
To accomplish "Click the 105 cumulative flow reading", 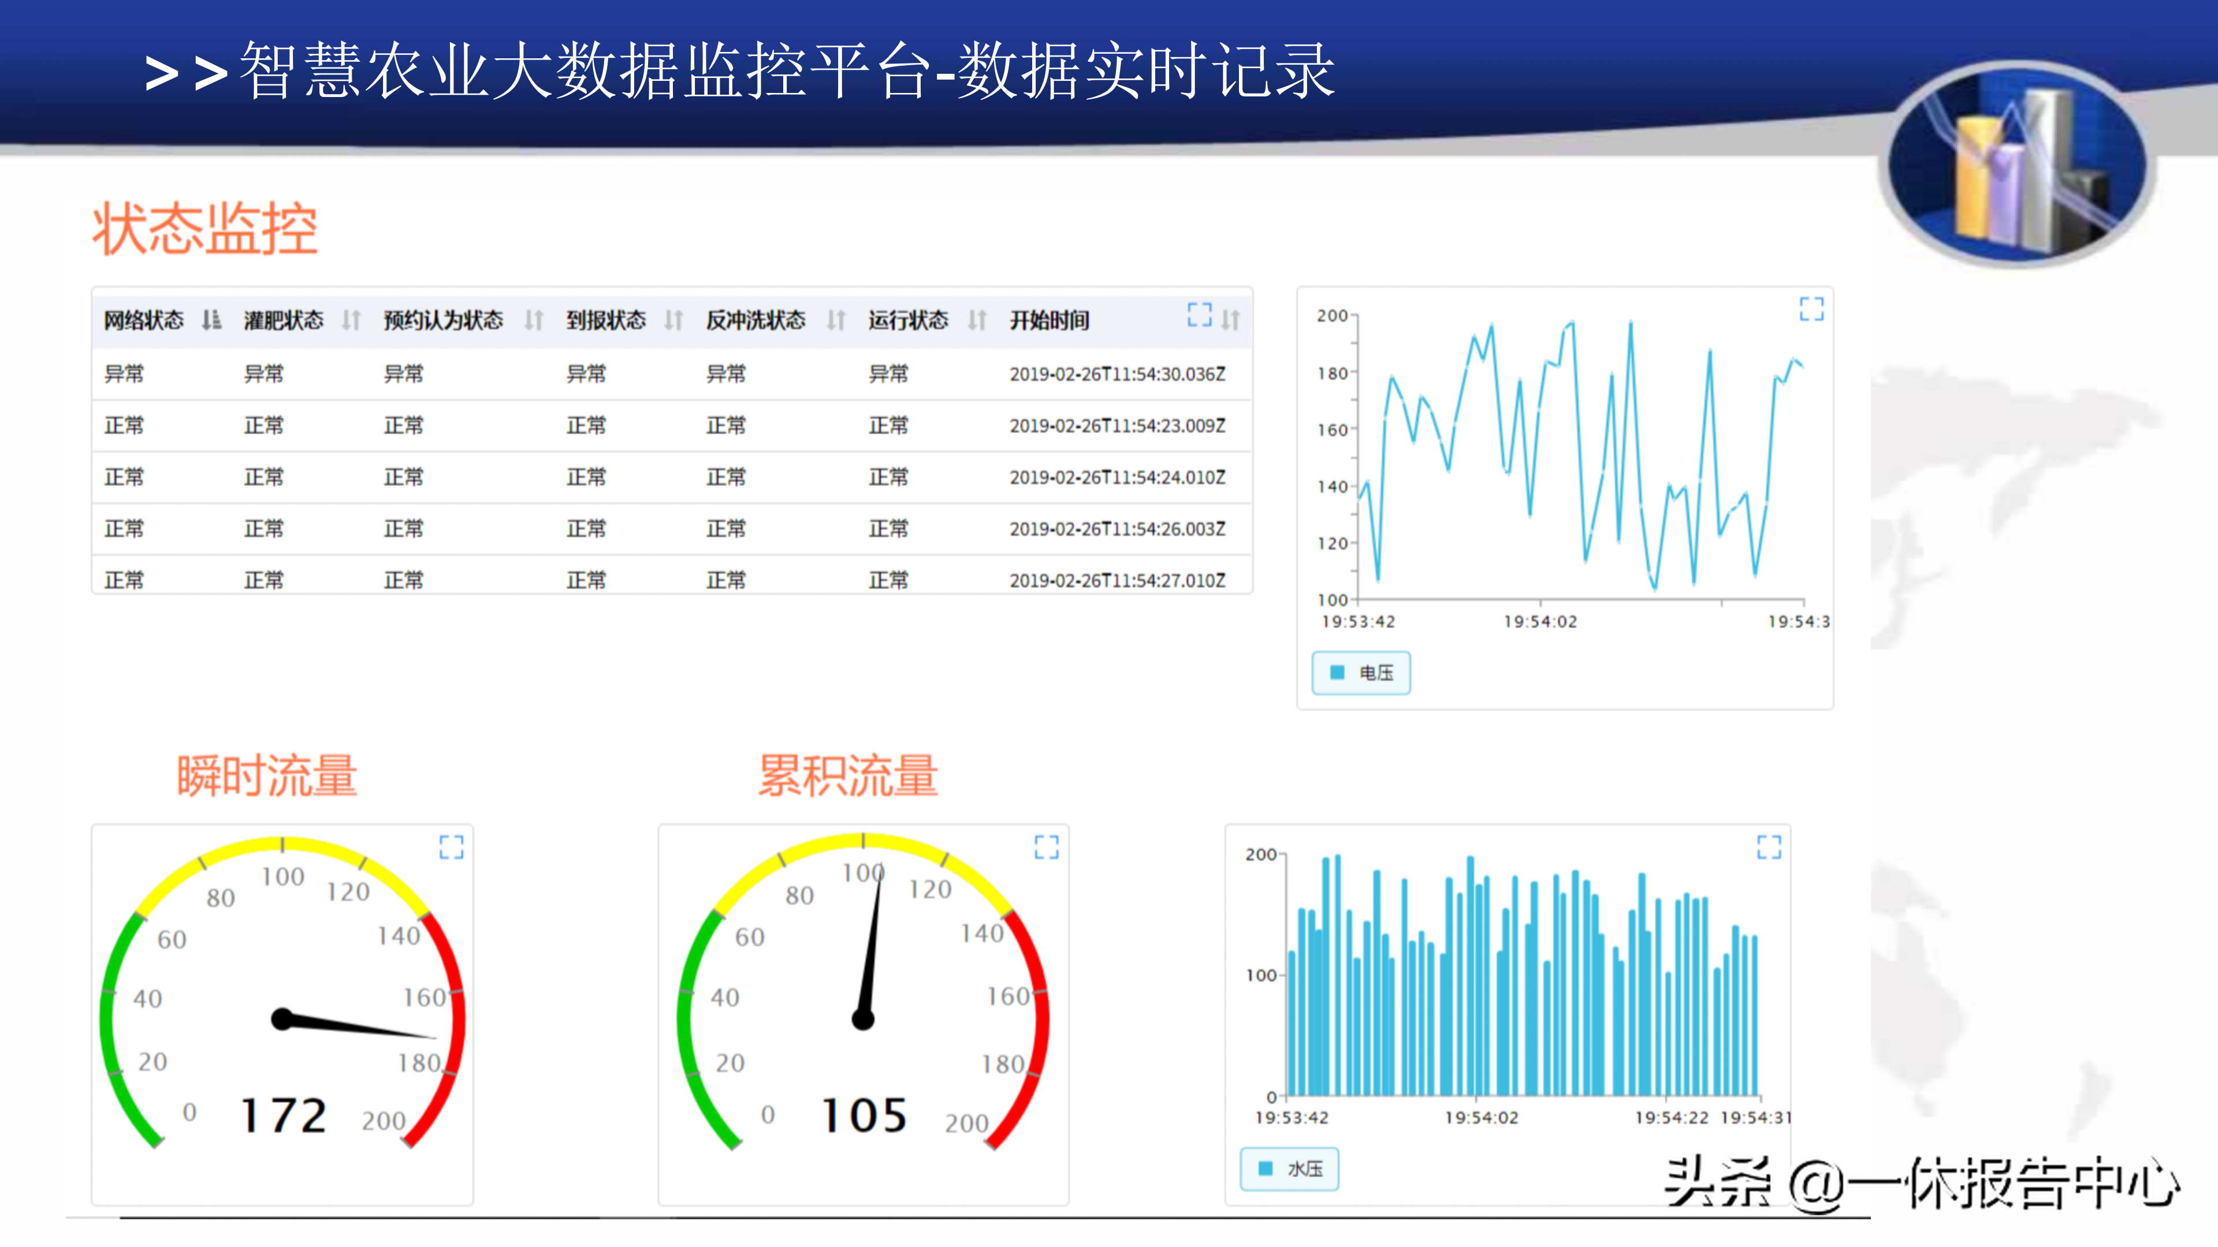I will pyautogui.click(x=864, y=1116).
